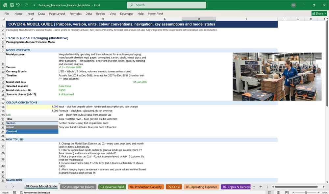Switch to the Formulas ribbon tab
This screenshot has width=329, height=194.
click(76, 13)
